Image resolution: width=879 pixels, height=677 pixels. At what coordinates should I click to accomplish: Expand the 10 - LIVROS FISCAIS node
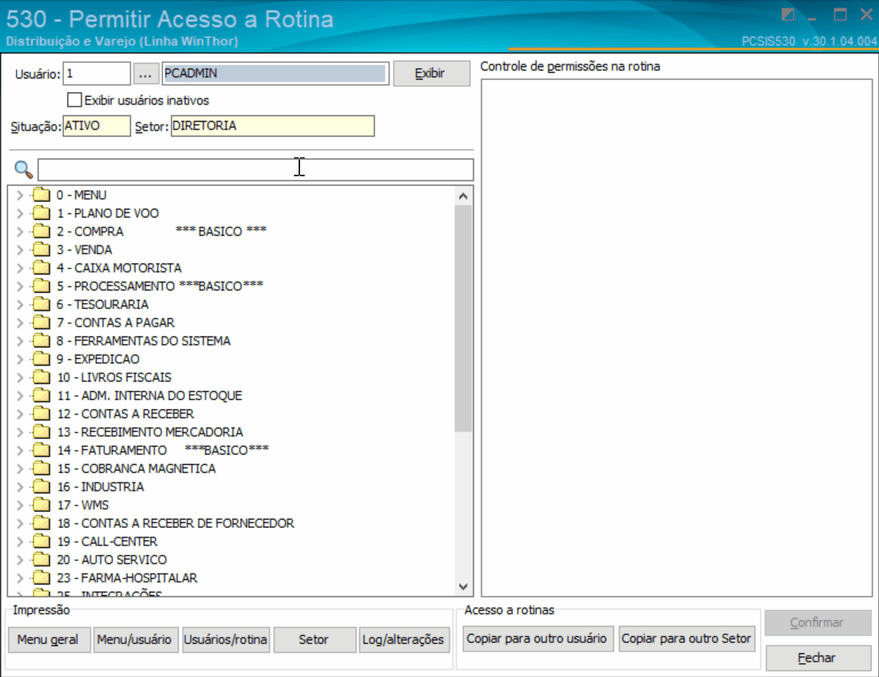[x=20, y=377]
